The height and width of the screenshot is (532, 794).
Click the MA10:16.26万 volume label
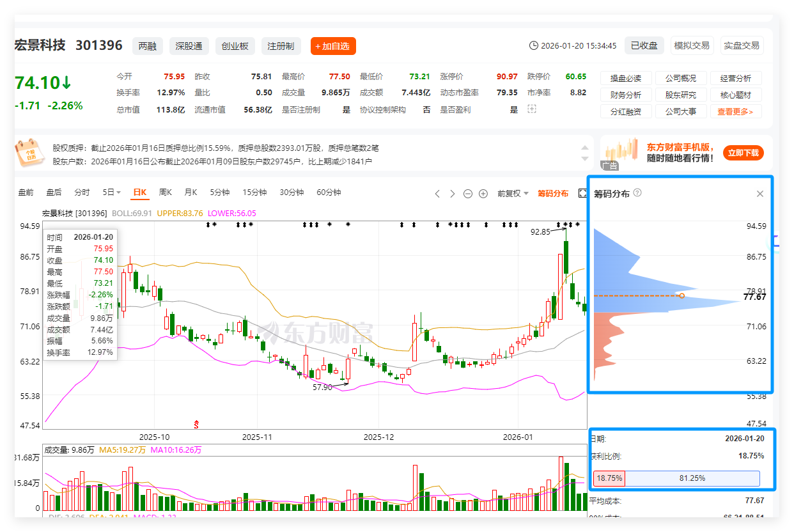tap(176, 450)
